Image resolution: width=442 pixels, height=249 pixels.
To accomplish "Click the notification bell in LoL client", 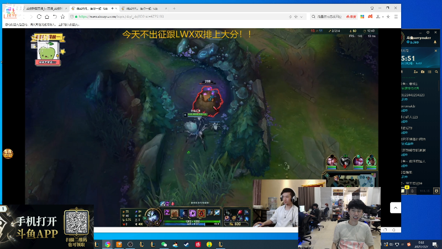I will coord(435,42).
